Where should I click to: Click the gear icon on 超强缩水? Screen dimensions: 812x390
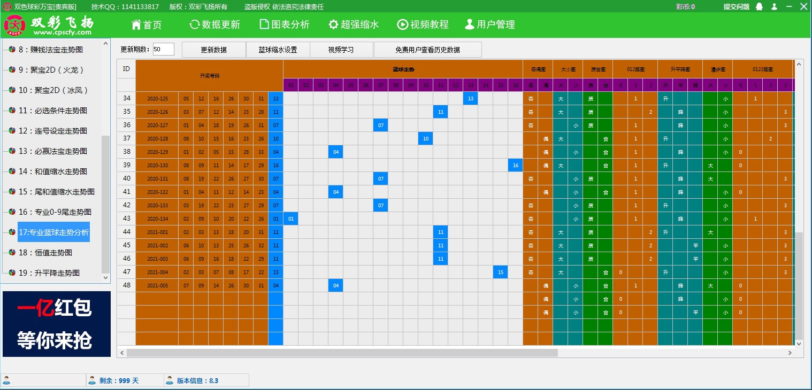333,24
